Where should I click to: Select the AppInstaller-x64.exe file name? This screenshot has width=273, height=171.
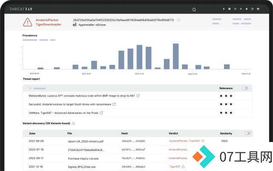[92, 25]
